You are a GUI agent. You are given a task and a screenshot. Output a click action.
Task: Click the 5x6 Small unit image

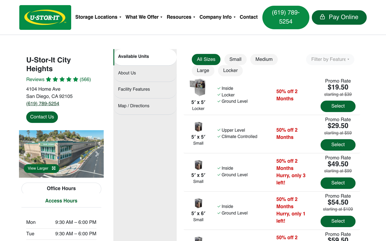click(x=198, y=203)
